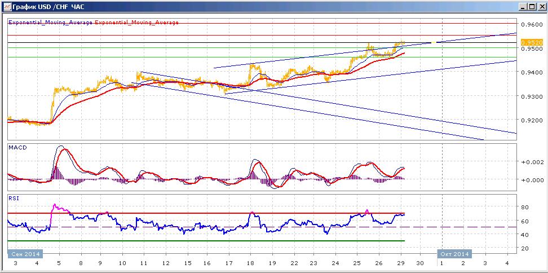Click date 30 on the time axis

[x=421, y=263]
